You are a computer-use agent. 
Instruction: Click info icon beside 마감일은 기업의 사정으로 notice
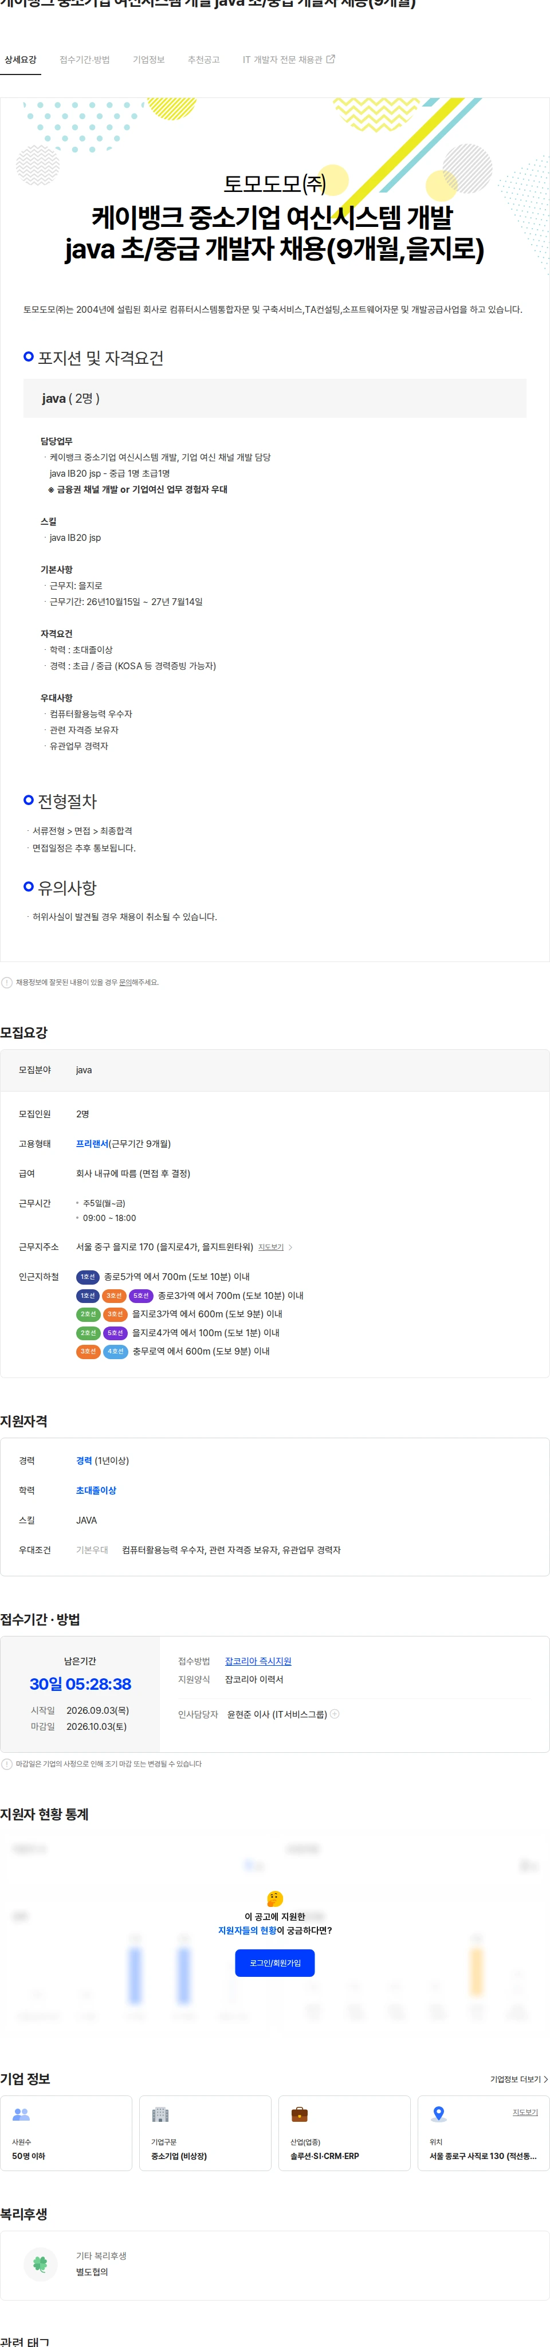pos(7,1764)
